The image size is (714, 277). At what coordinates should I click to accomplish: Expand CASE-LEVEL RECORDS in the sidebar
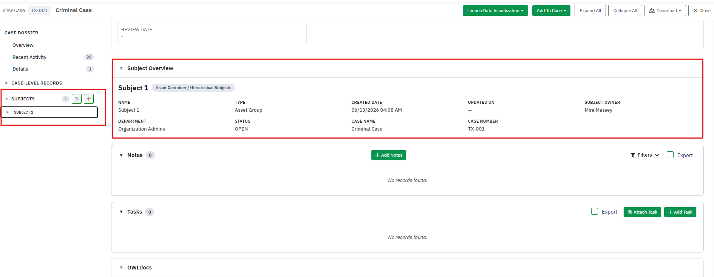pyautogui.click(x=7, y=83)
